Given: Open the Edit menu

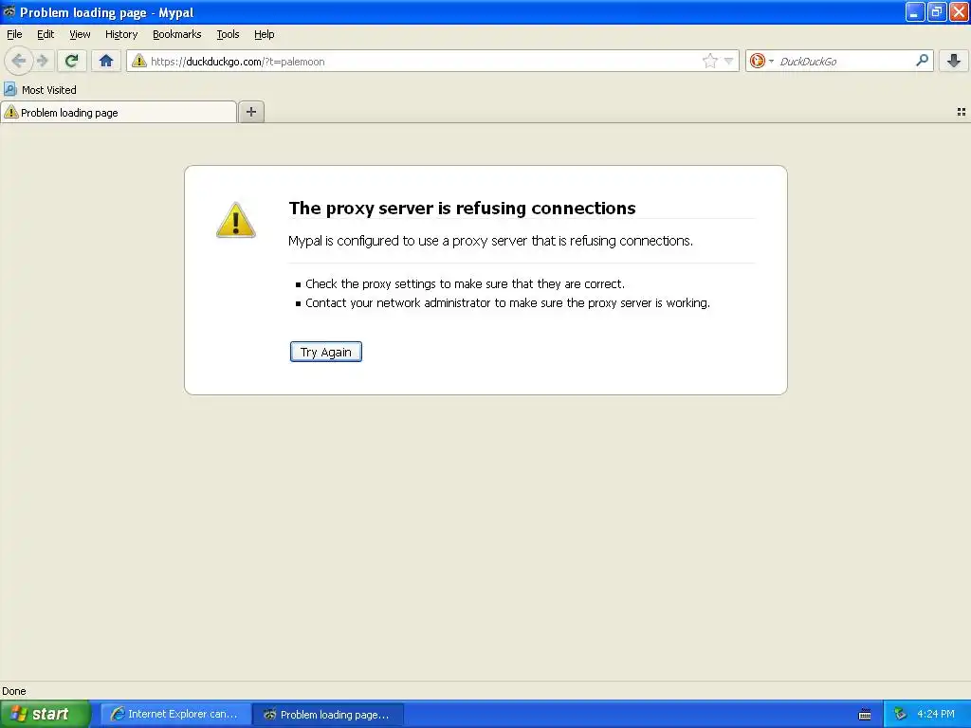Looking at the screenshot, I should pos(46,34).
